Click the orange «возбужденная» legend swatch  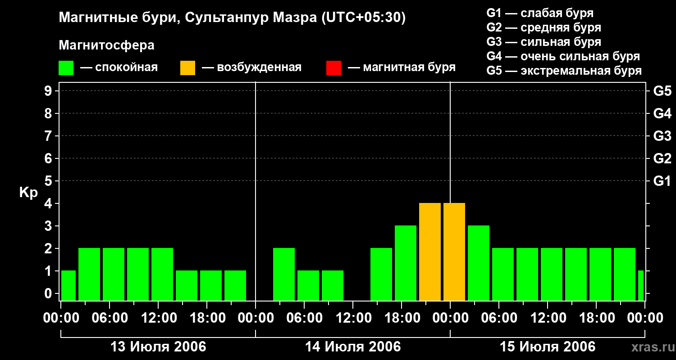click(188, 68)
